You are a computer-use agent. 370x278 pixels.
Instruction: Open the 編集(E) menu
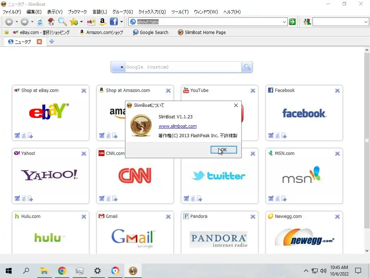point(34,12)
